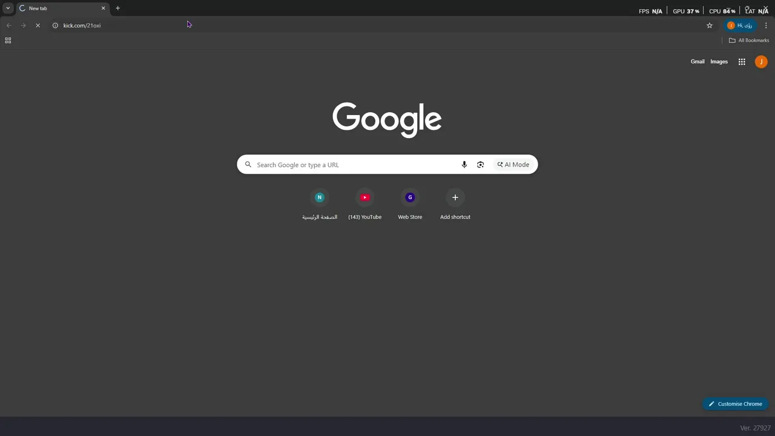Select the New tab tab

pos(62,8)
